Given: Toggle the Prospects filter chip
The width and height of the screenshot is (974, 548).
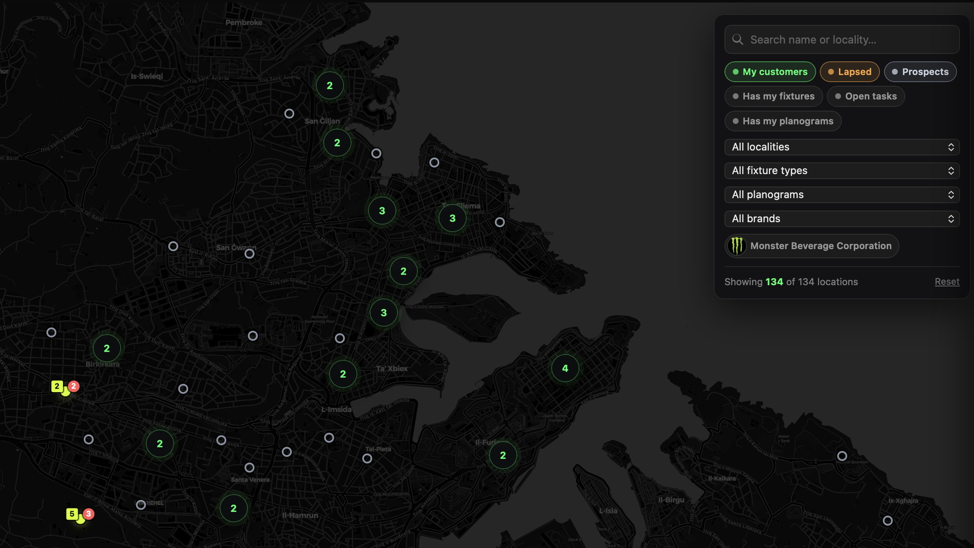Looking at the screenshot, I should (920, 72).
